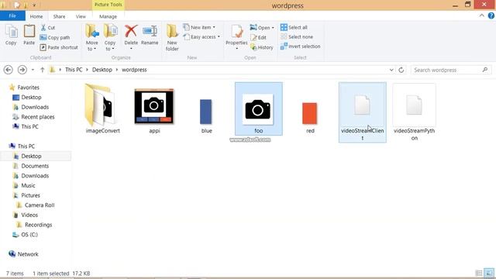Screen dimensions: 496x279
Task: Switch to the View ribbon tab
Action: [81, 16]
